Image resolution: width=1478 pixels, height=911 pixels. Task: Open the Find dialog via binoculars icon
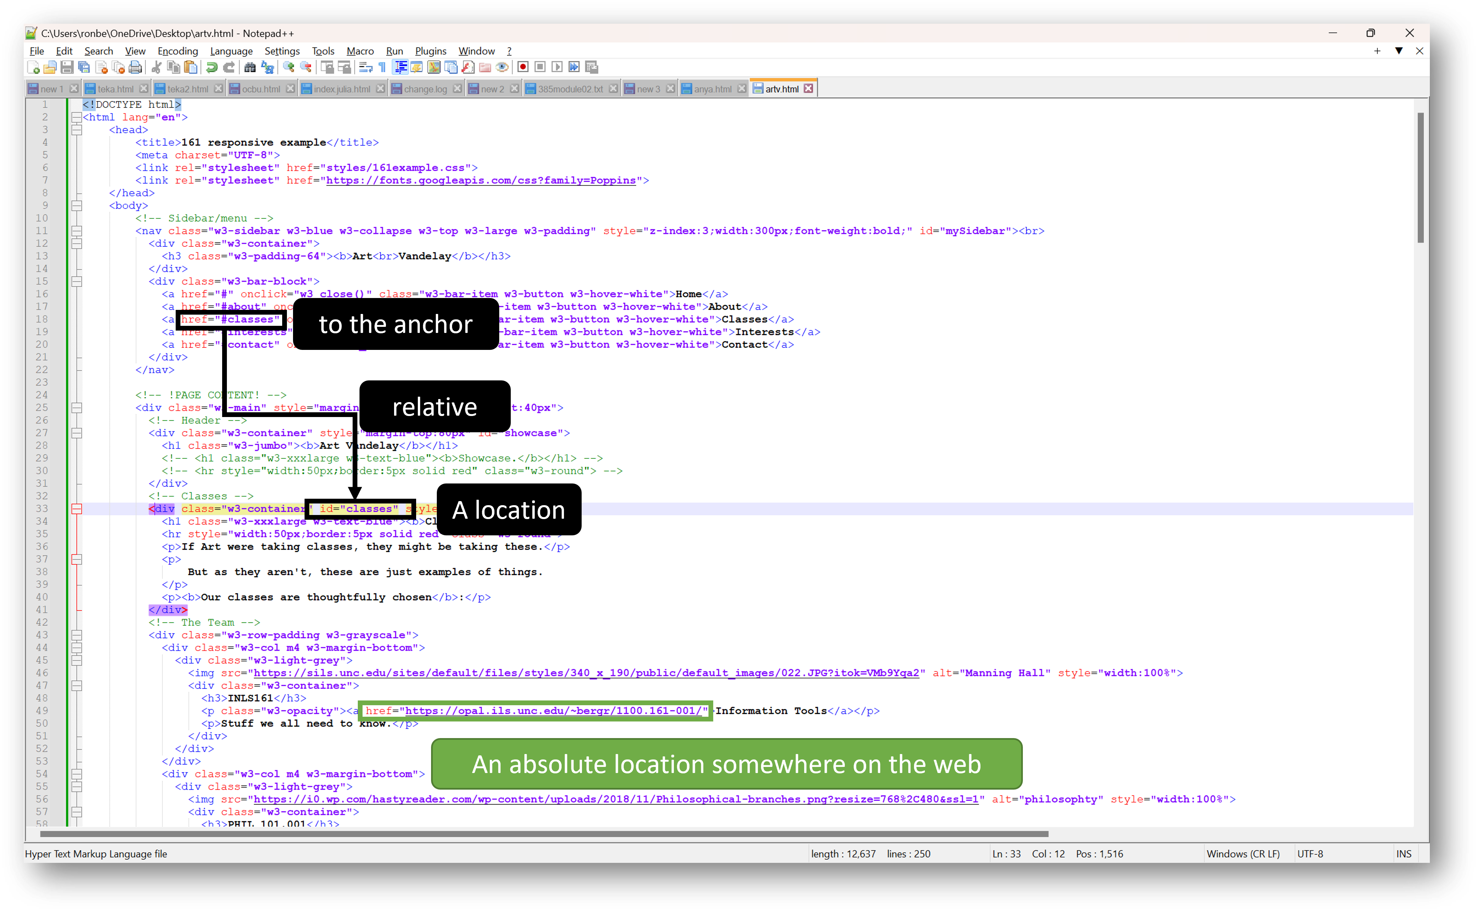tap(250, 67)
